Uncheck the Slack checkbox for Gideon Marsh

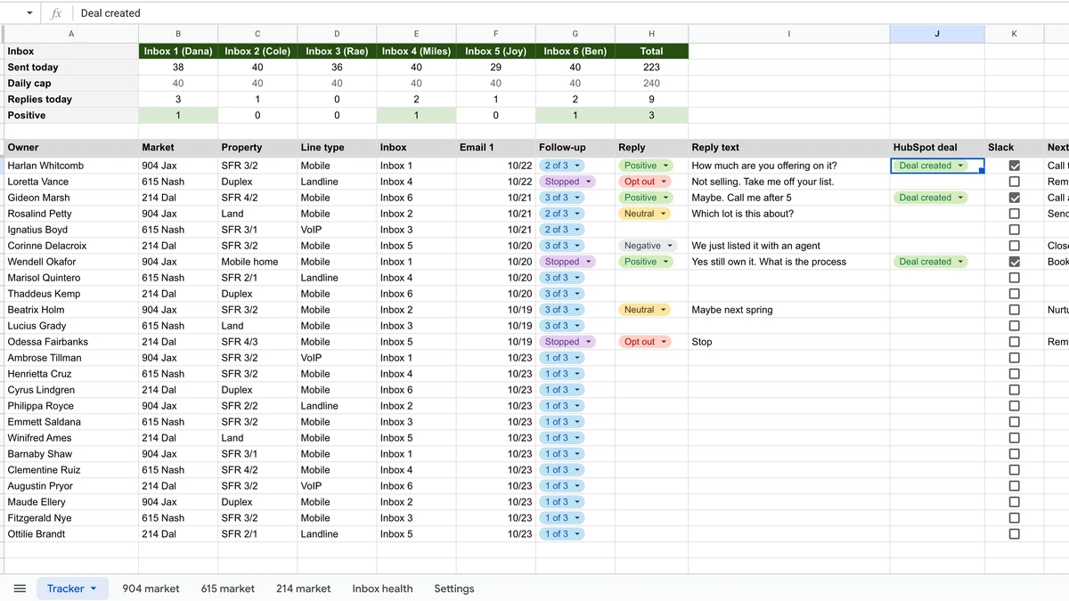coord(1014,198)
